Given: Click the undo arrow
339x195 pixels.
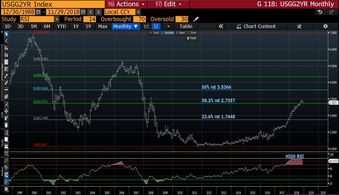Looking at the screenshot, I should pyautogui.click(x=320, y=12).
